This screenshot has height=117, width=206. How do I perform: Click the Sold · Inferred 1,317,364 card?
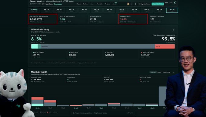157,55
